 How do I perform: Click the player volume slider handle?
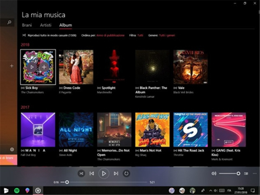[x=238, y=174]
